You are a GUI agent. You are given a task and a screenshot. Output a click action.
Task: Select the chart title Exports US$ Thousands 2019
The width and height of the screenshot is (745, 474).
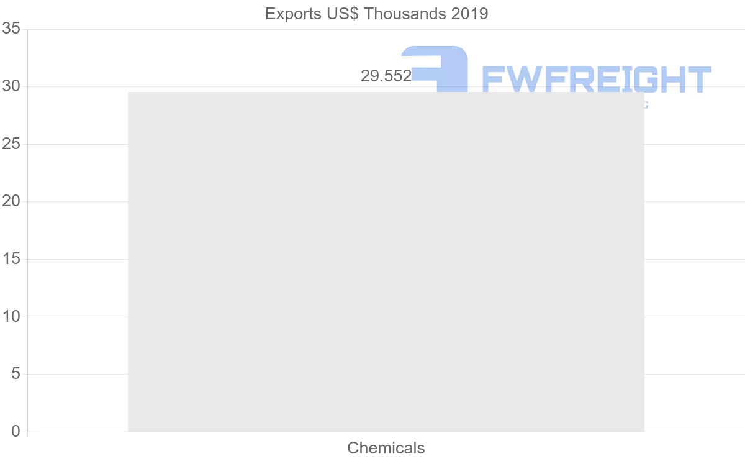pyautogui.click(x=377, y=14)
